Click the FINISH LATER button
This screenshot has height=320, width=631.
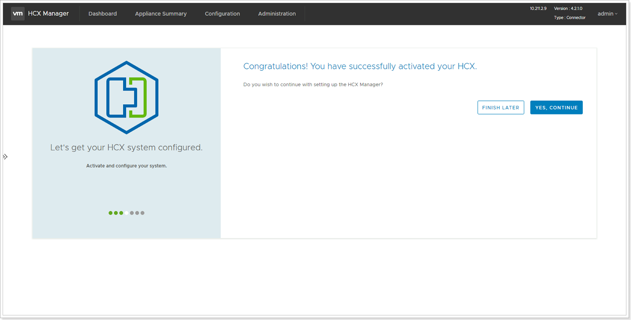point(500,107)
